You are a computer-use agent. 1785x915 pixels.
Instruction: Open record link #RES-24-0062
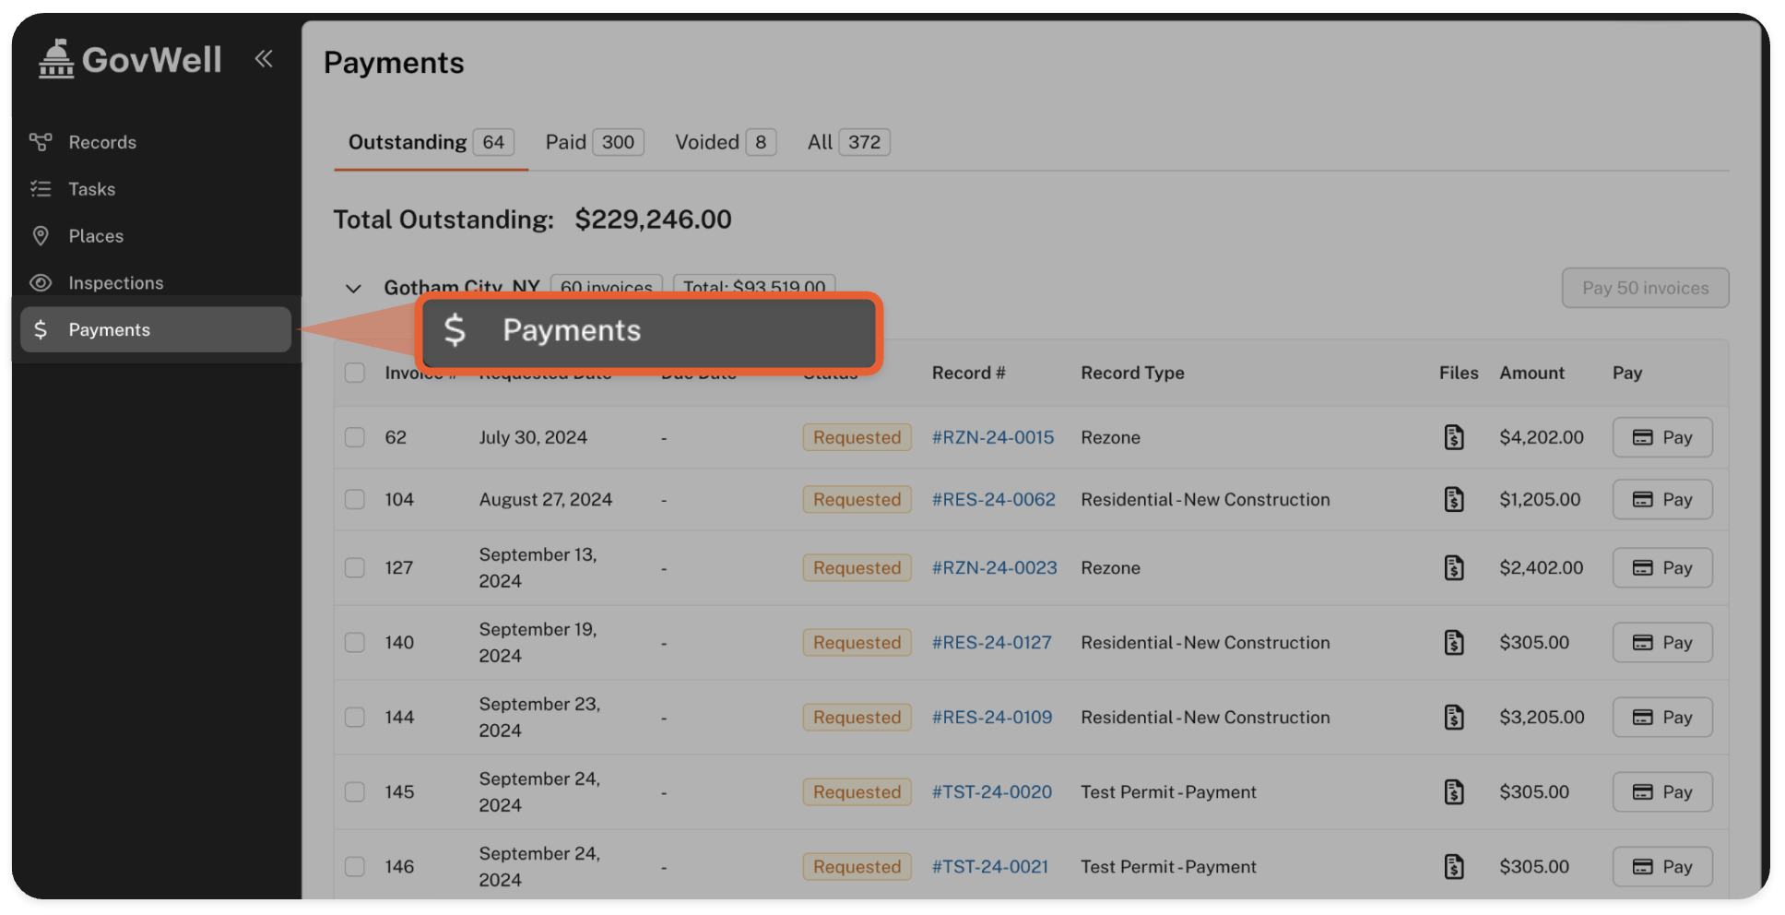[x=993, y=499]
